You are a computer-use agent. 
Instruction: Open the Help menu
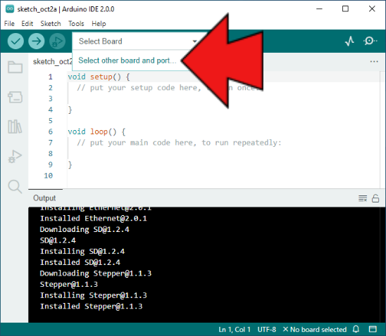(99, 24)
